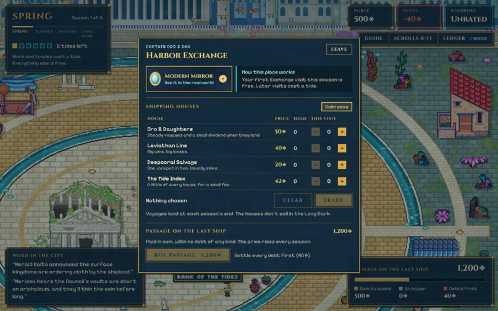Select the Long Dark season tab
The height and width of the screenshot is (311, 498).
87,33
